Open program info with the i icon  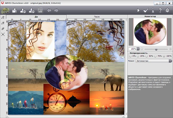(x=153, y=10)
